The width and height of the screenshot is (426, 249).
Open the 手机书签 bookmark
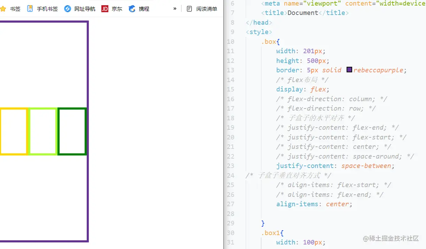pos(42,9)
